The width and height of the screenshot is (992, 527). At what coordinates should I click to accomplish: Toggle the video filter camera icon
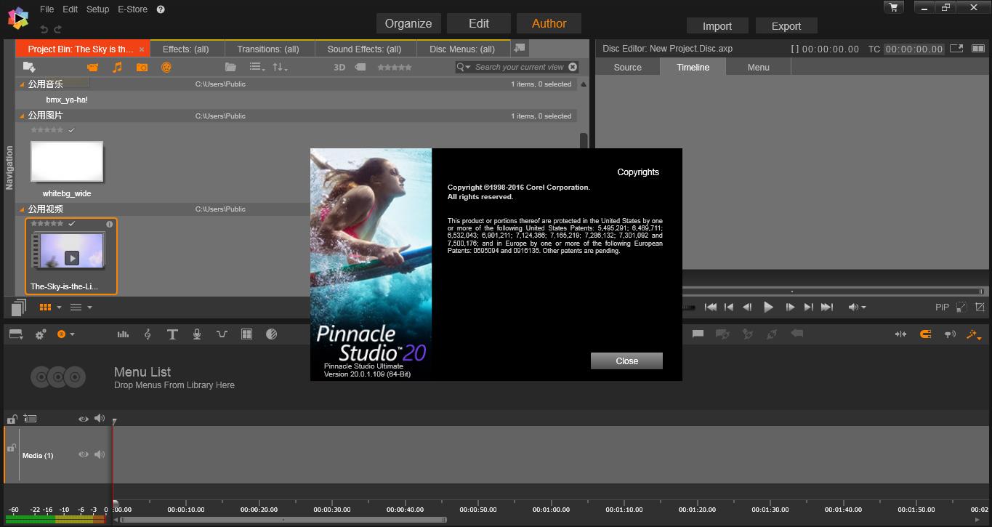[x=92, y=67]
